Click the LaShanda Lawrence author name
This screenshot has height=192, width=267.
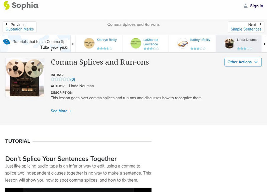tap(151, 42)
